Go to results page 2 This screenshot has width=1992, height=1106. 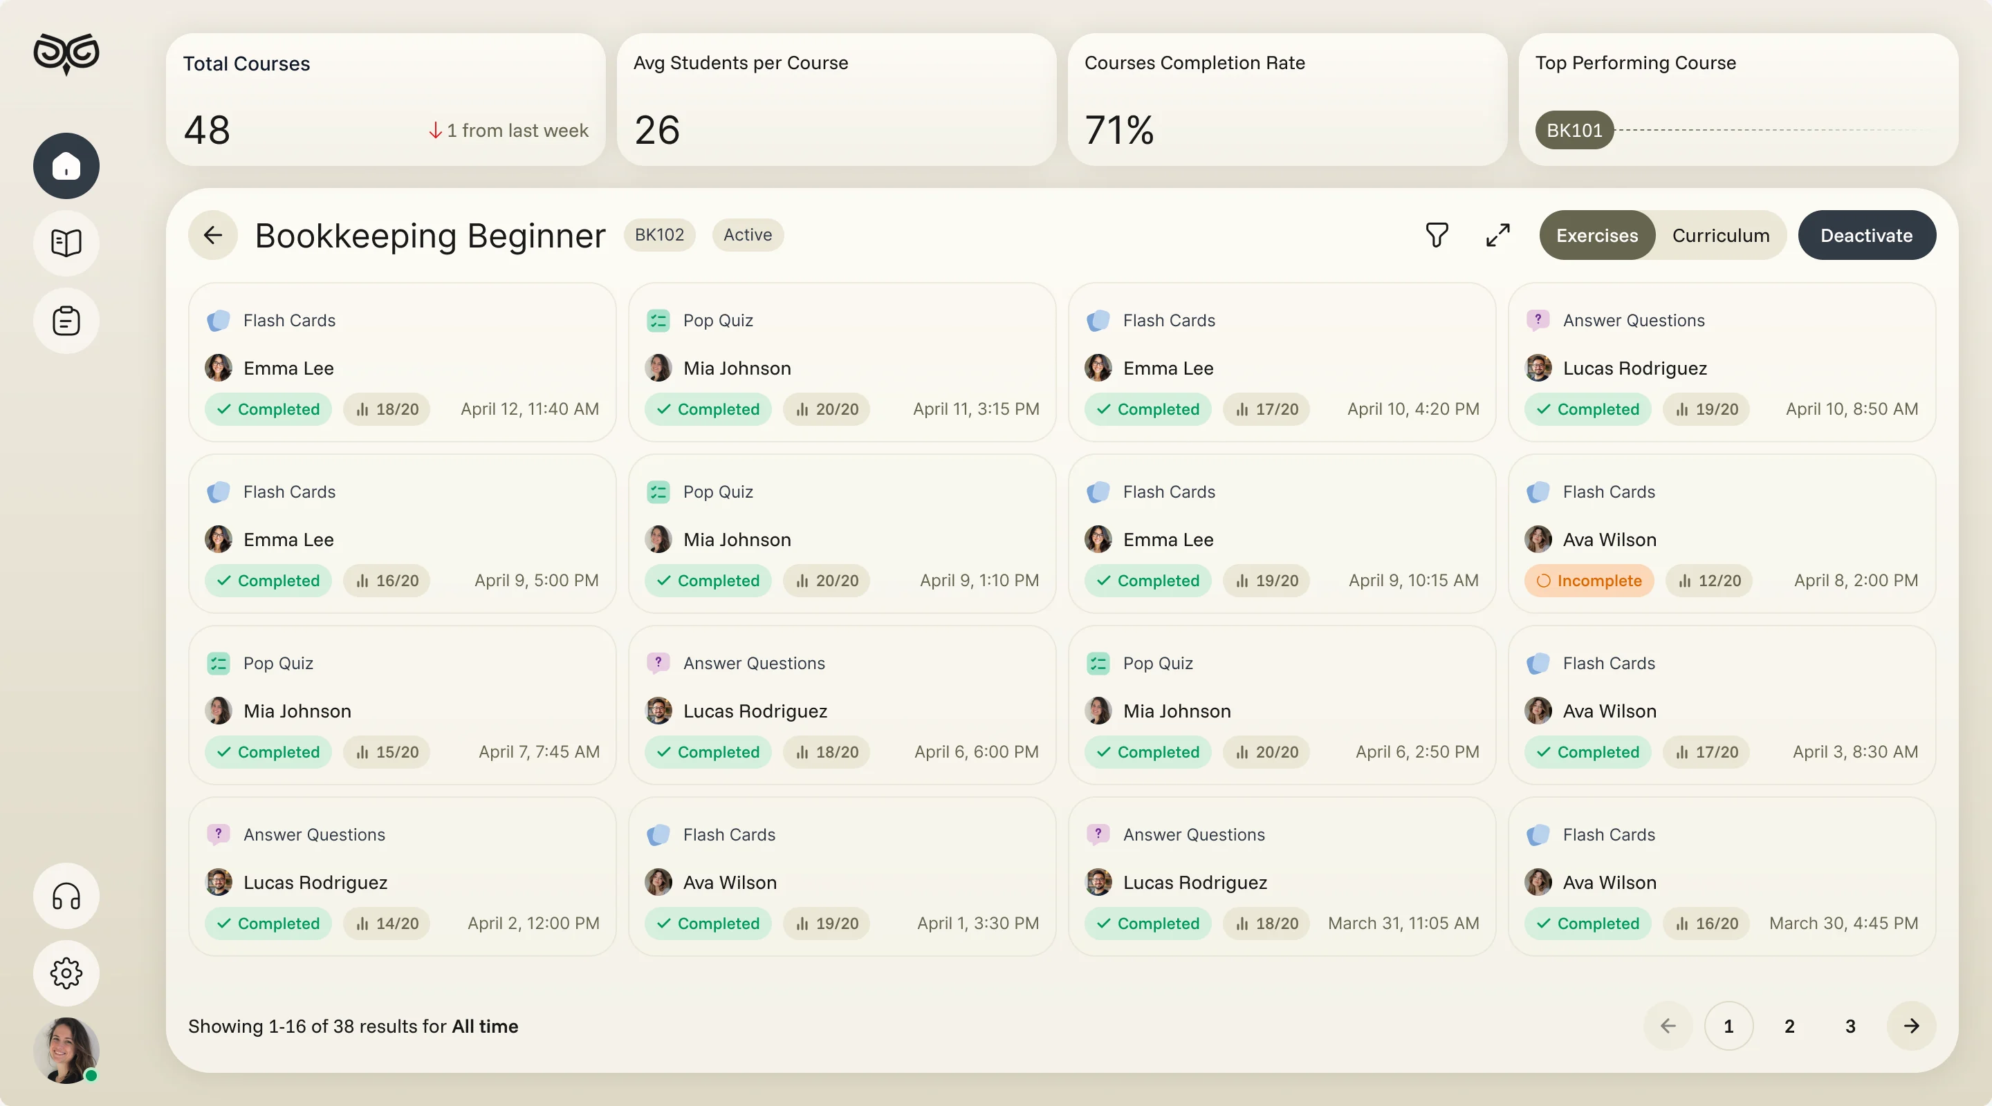pyautogui.click(x=1789, y=1026)
